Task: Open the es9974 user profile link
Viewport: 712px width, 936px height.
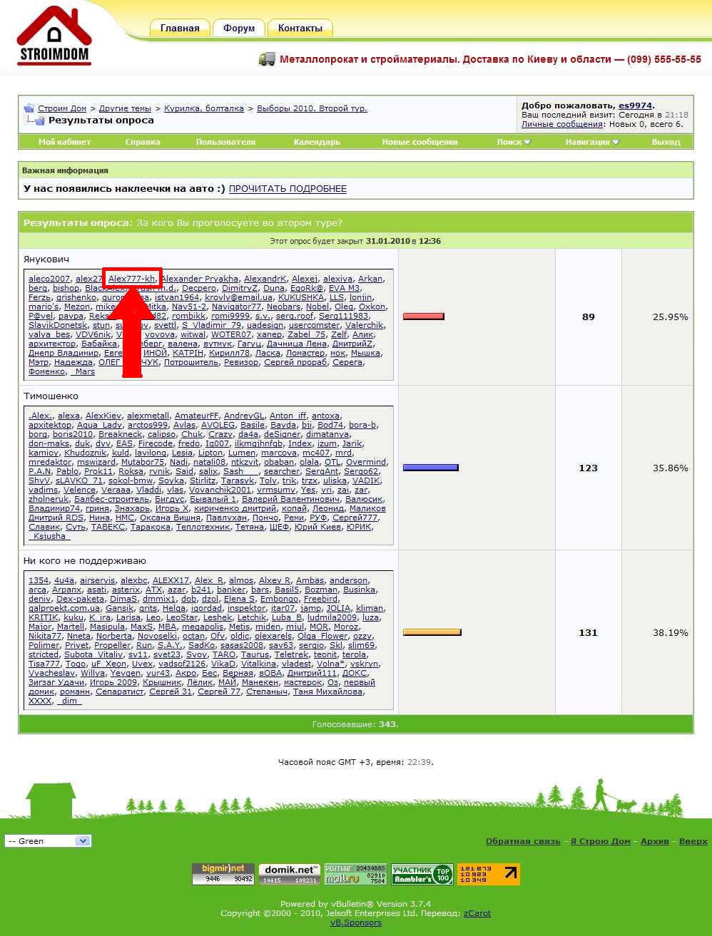Action: point(635,106)
